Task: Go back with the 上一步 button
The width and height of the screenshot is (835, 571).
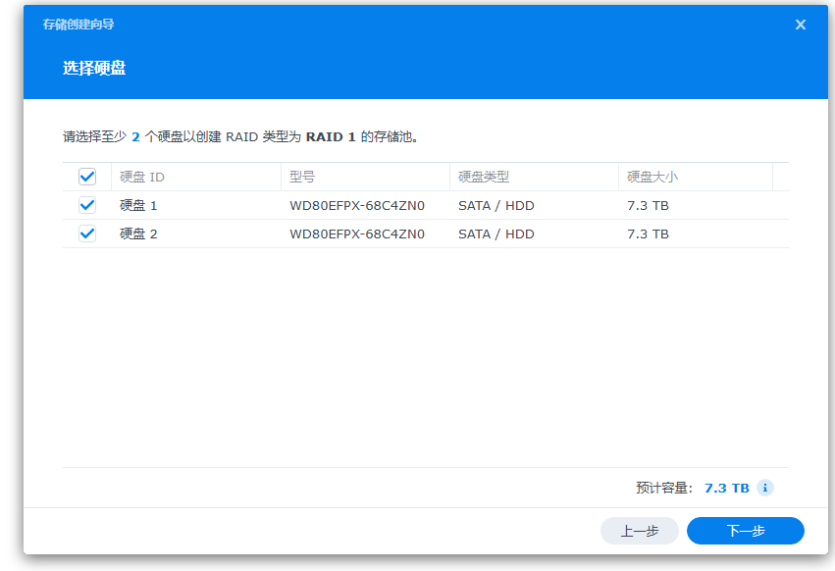Action: click(639, 531)
